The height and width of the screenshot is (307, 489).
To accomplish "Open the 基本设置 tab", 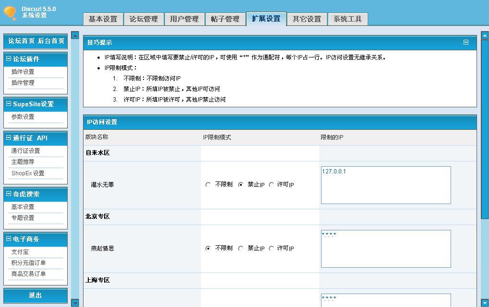I will [x=103, y=19].
